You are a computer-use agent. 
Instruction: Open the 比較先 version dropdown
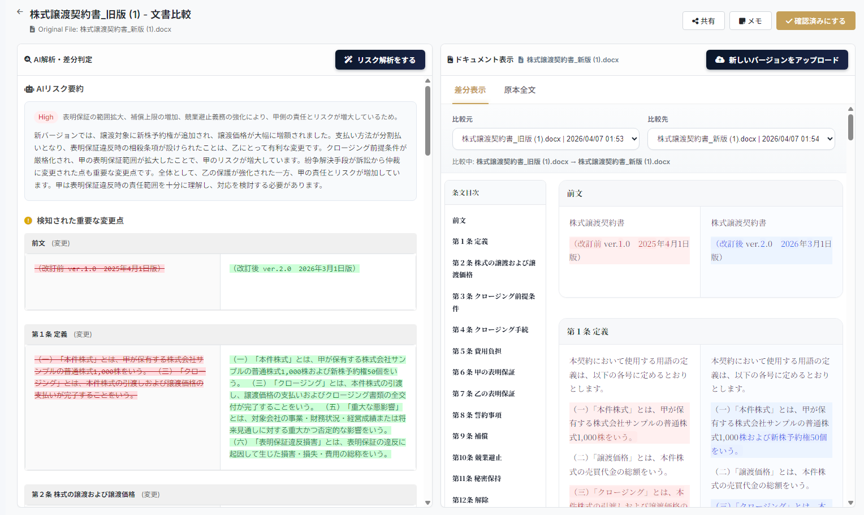741,139
